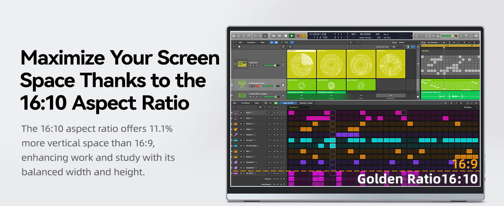Solo the Kick 1 row
The image size is (504, 206).
(244, 113)
